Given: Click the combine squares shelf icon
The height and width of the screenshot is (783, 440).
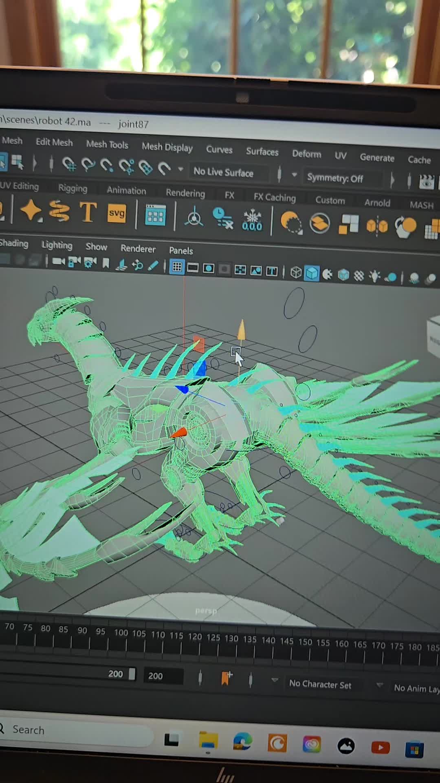Looking at the screenshot, I should pyautogui.click(x=349, y=225).
